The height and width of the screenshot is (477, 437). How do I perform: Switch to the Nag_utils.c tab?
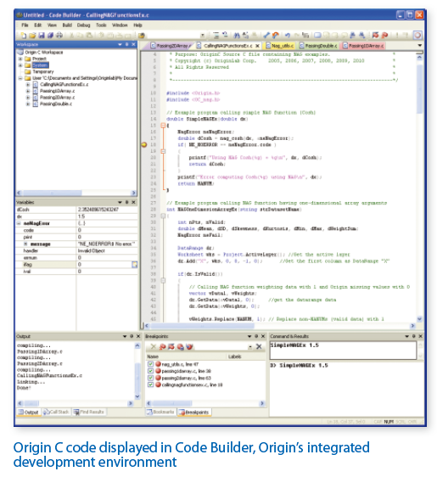[280, 46]
